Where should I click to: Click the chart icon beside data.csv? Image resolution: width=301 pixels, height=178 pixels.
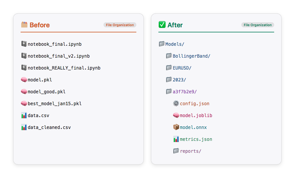point(24,115)
